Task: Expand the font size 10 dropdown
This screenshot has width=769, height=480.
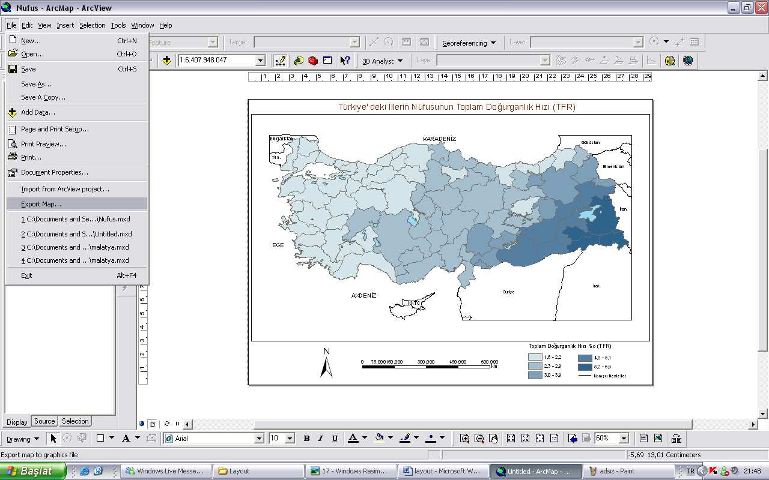Action: pos(290,439)
